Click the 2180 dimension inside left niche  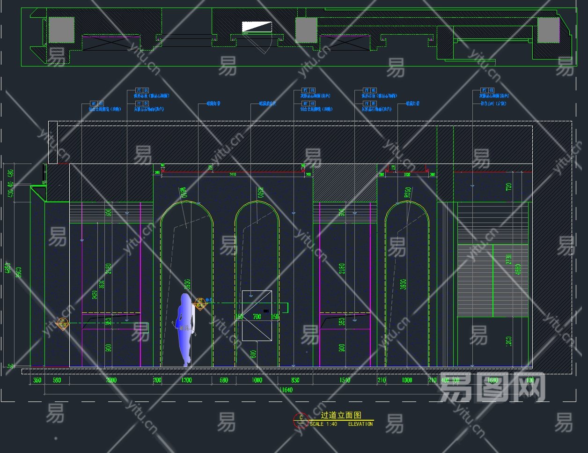(109, 268)
